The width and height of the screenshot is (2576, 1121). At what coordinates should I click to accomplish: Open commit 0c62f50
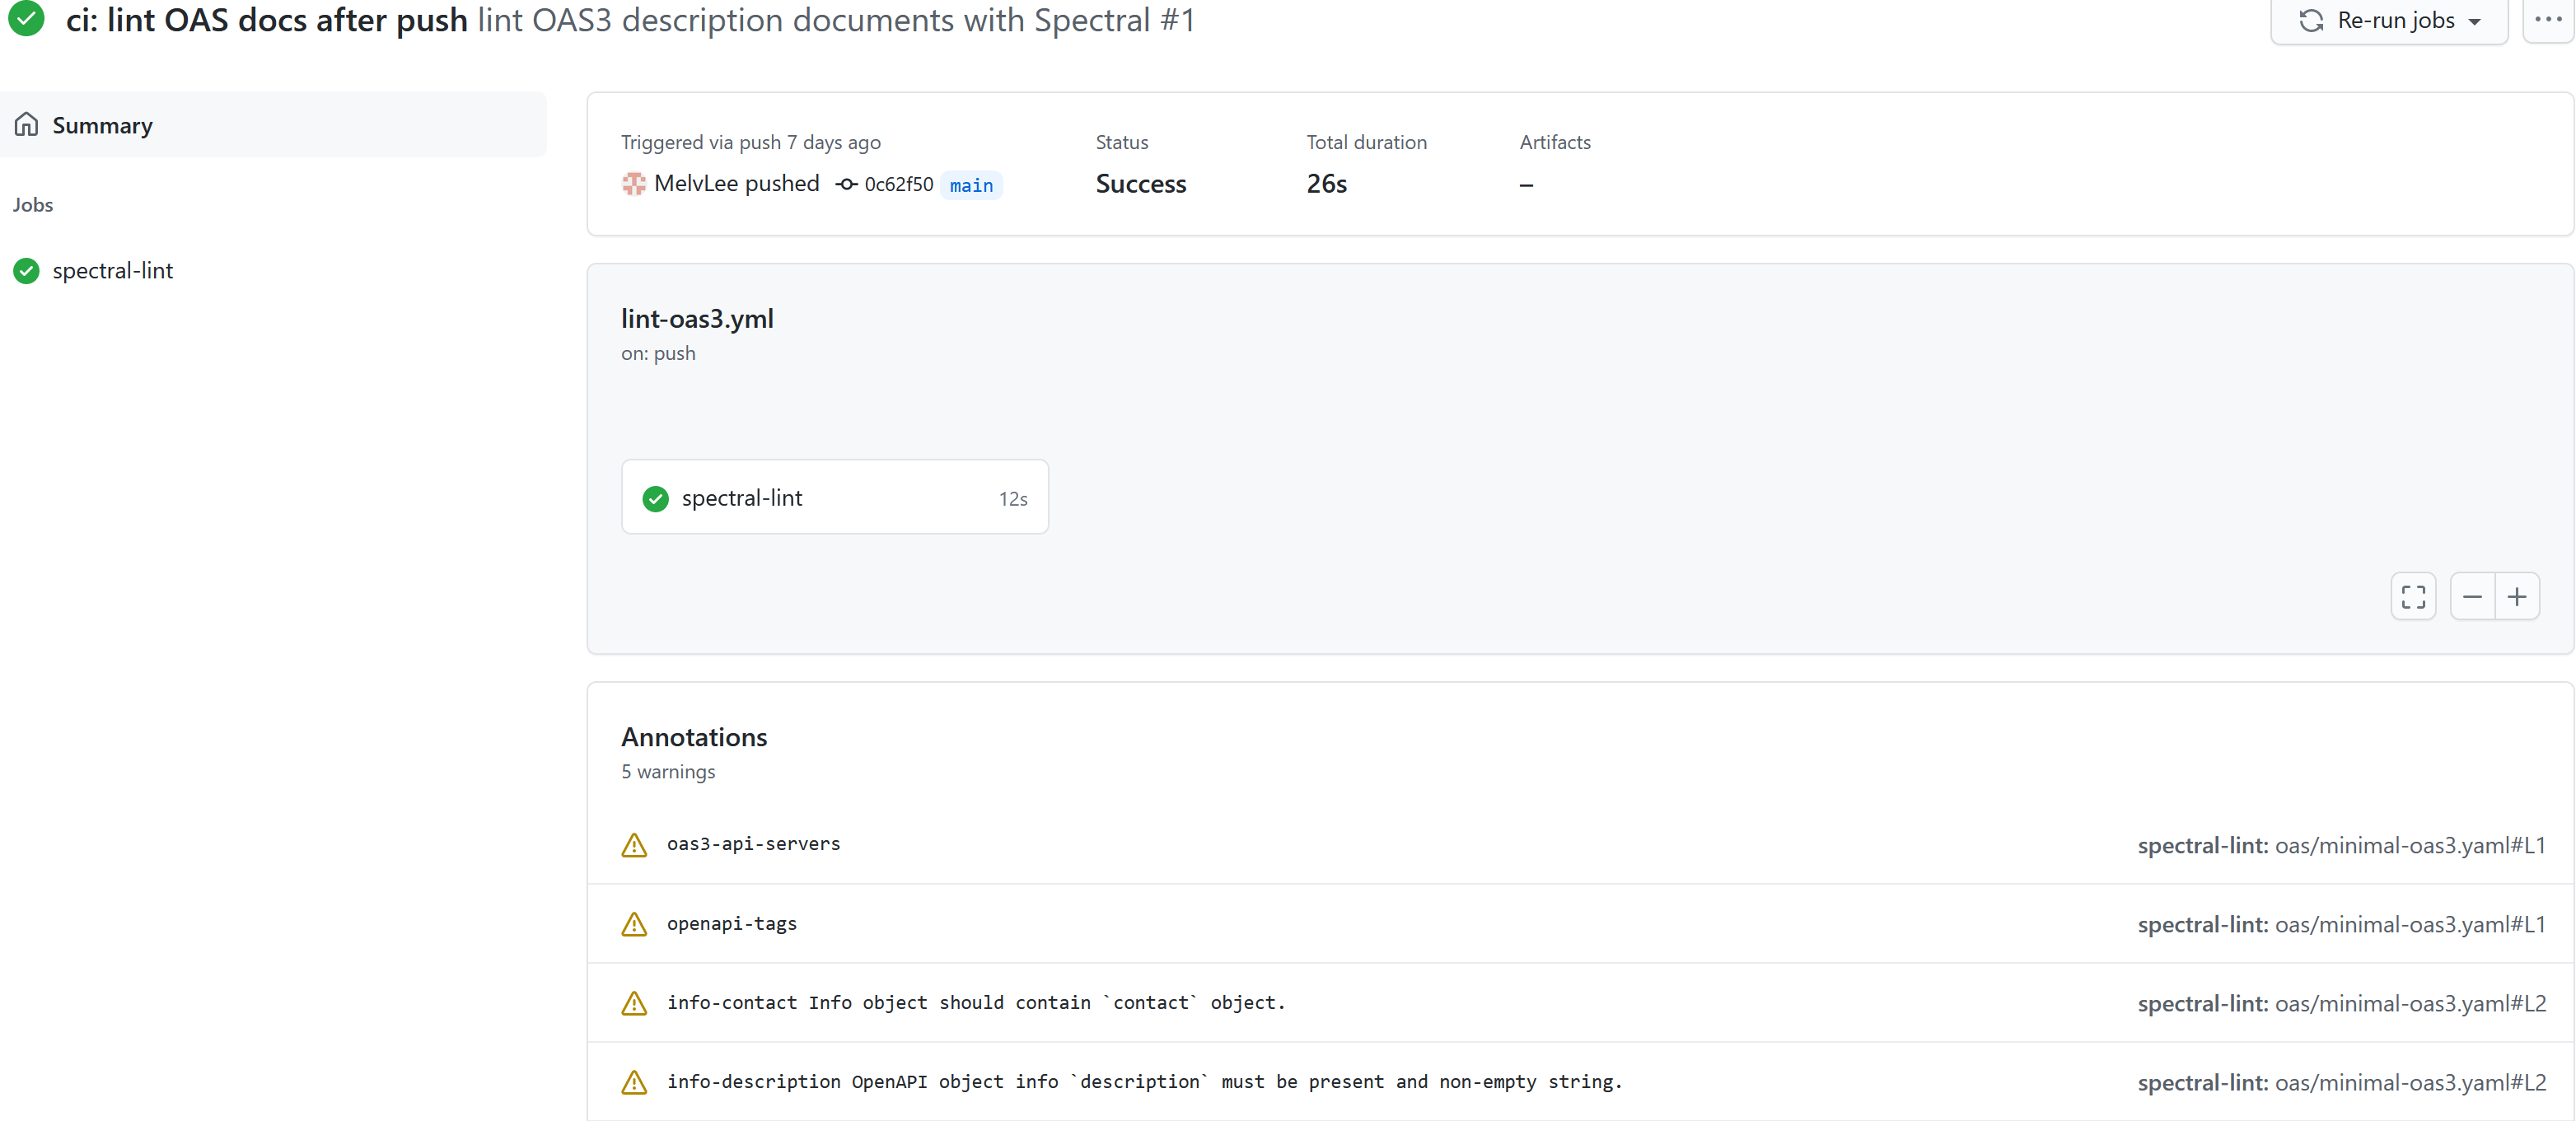pos(898,185)
